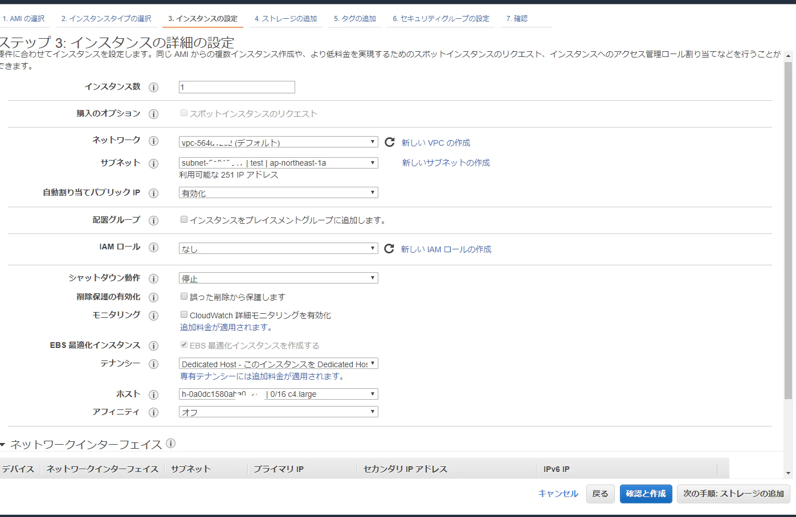Toggle EBS 最適化インスタンスを作成する checkbox
This screenshot has width=796, height=517.
pos(184,344)
